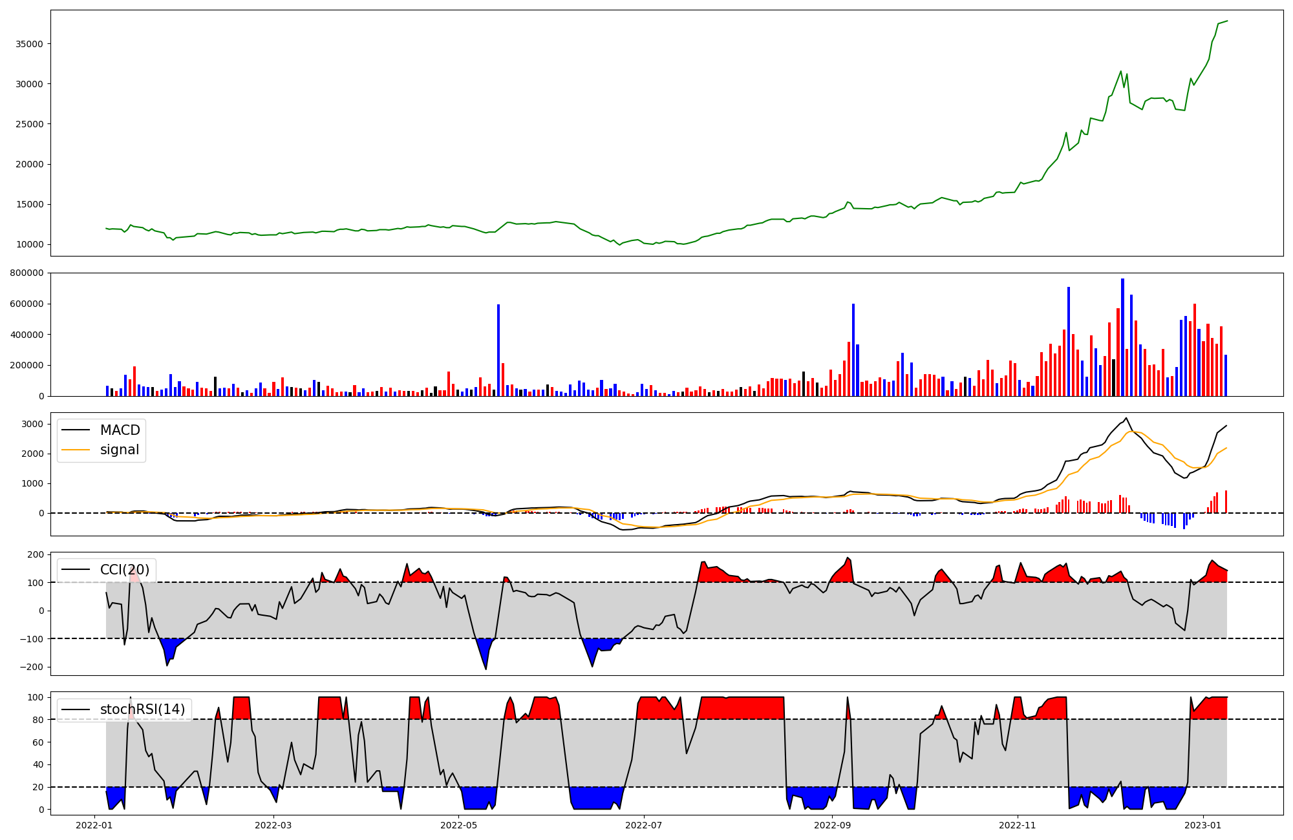This screenshot has height=840, width=1293.
Task: Click the 10000 price axis label
Action: [x=30, y=244]
